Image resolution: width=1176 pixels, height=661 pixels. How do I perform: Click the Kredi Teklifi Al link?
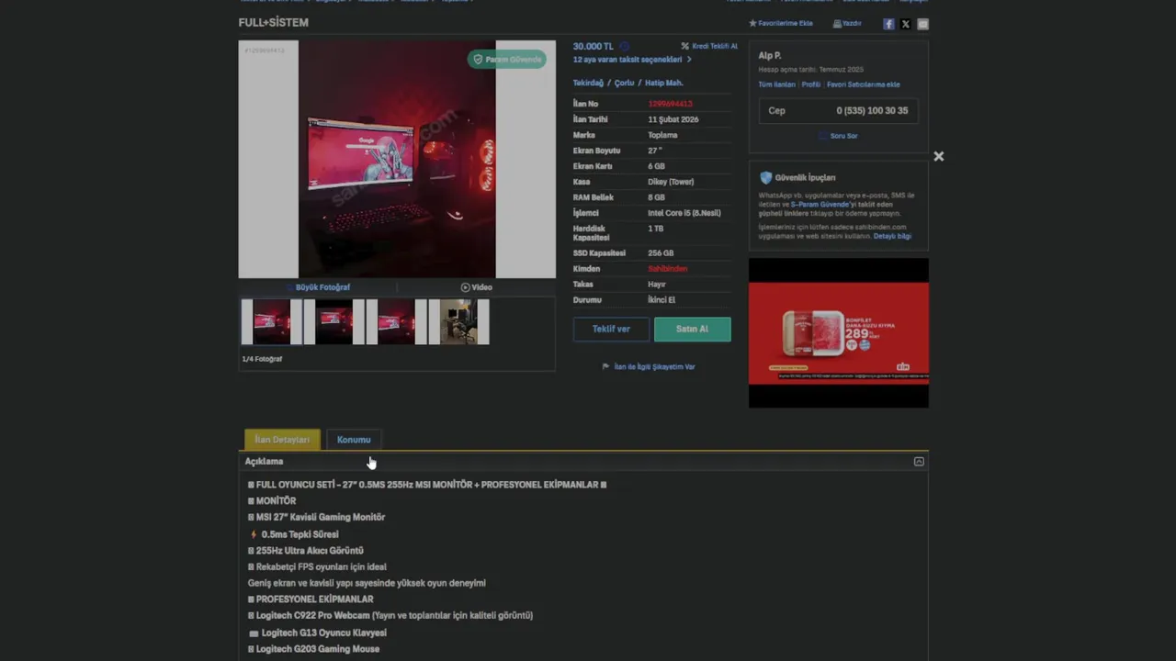click(x=715, y=46)
